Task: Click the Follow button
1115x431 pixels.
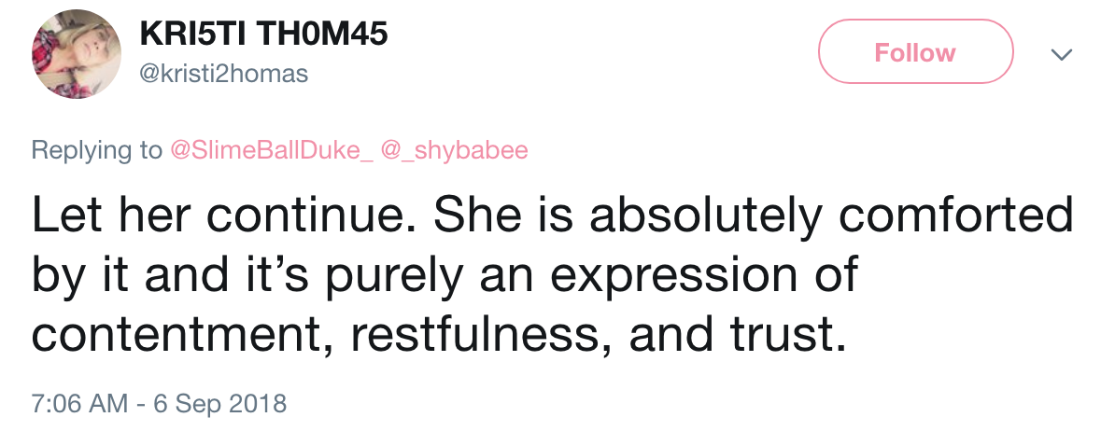Action: point(915,52)
